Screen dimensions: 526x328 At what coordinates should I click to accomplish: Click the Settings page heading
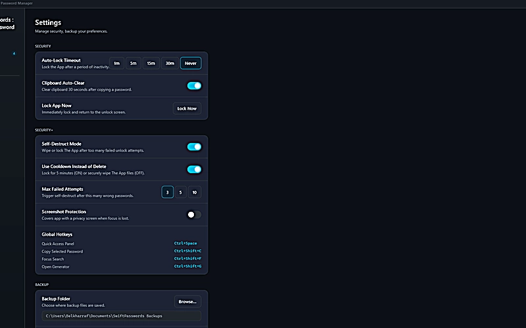pos(48,22)
